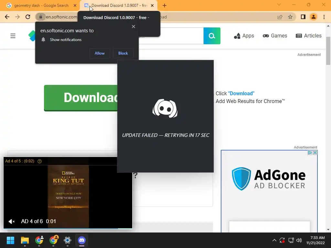Open the Windows Start menu

10,240
